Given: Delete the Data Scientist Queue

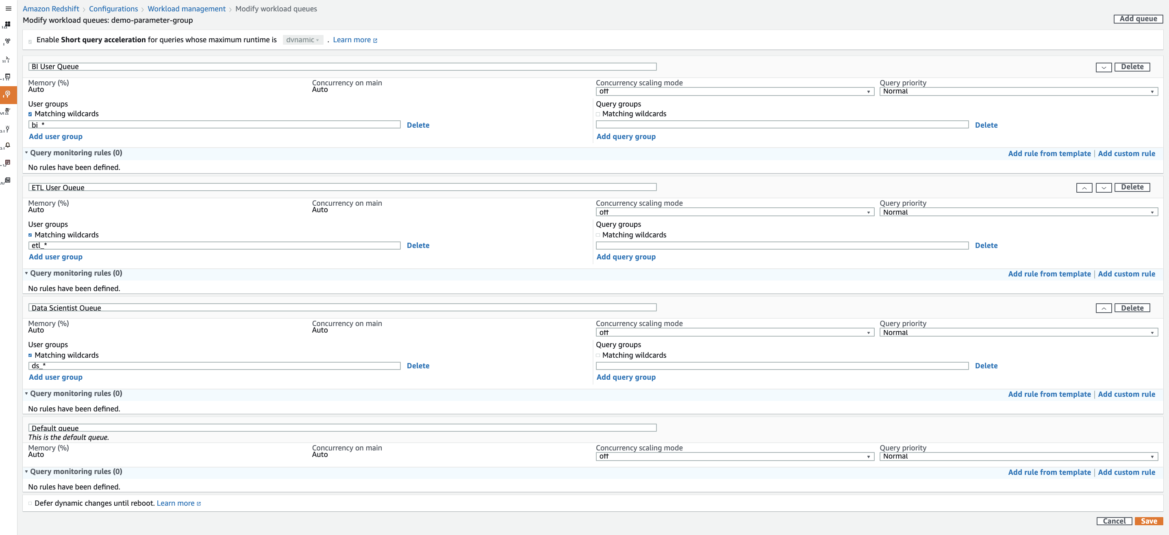Looking at the screenshot, I should [x=1132, y=308].
